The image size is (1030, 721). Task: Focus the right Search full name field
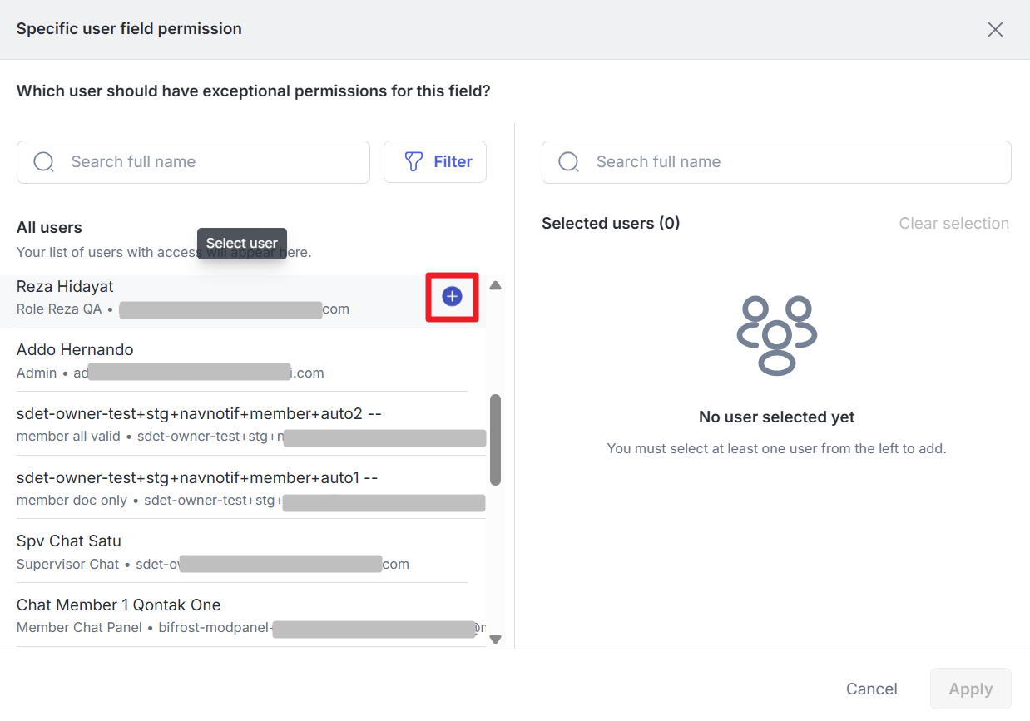click(790, 162)
